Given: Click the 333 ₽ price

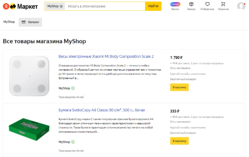Looking at the screenshot, I should [x=175, y=111].
